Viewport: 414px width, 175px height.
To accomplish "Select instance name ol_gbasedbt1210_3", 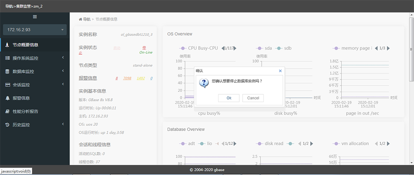I will click(x=137, y=35).
